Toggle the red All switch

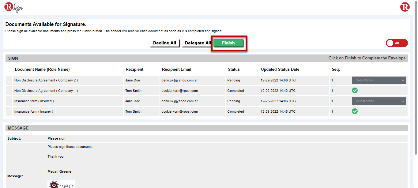click(x=397, y=43)
